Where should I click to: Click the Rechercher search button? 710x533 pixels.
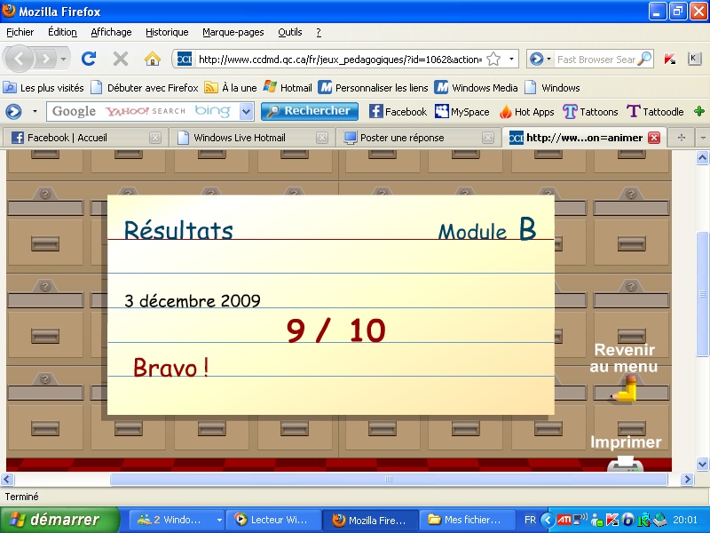(310, 112)
